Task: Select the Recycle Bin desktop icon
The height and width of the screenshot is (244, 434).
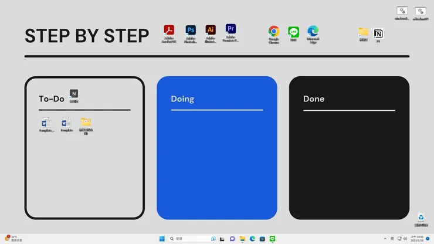Action: (x=421, y=220)
